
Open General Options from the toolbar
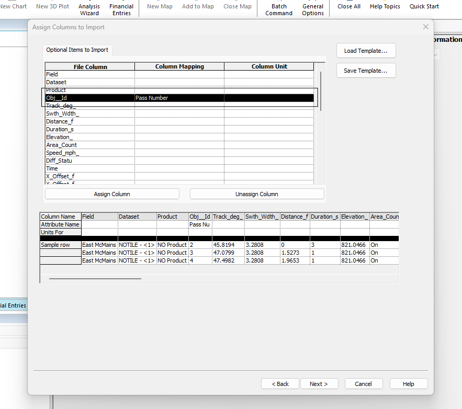tap(313, 10)
